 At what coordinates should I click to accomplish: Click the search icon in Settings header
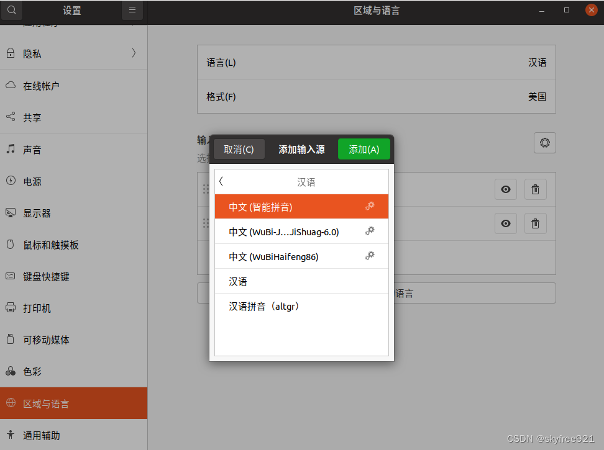[x=12, y=10]
